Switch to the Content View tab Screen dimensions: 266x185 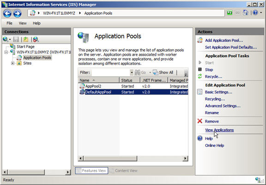pos(124,171)
